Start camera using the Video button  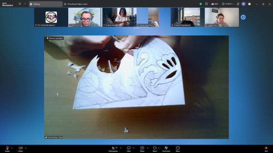pyautogui.click(x=20, y=148)
